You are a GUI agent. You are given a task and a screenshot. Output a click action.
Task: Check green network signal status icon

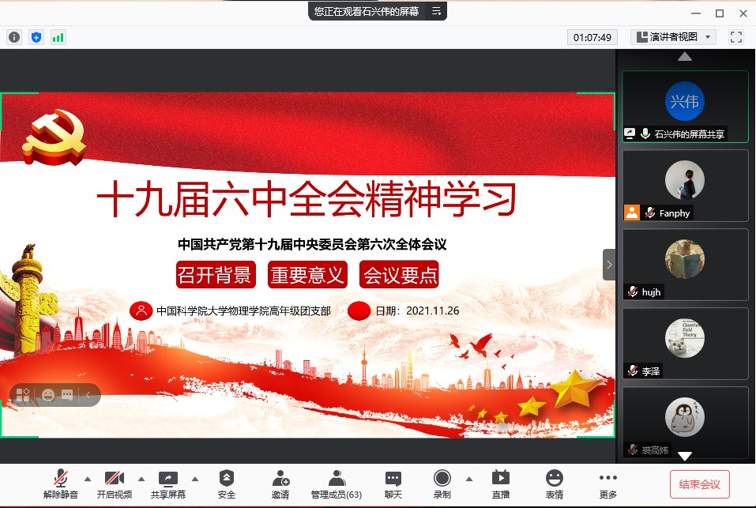58,37
